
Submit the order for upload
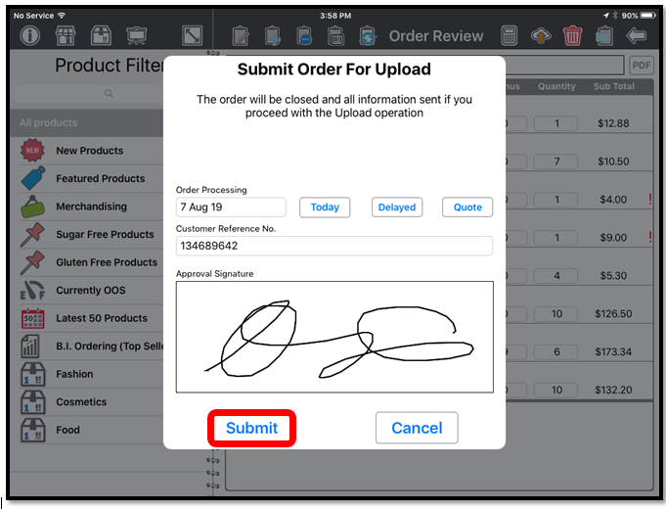tap(252, 428)
